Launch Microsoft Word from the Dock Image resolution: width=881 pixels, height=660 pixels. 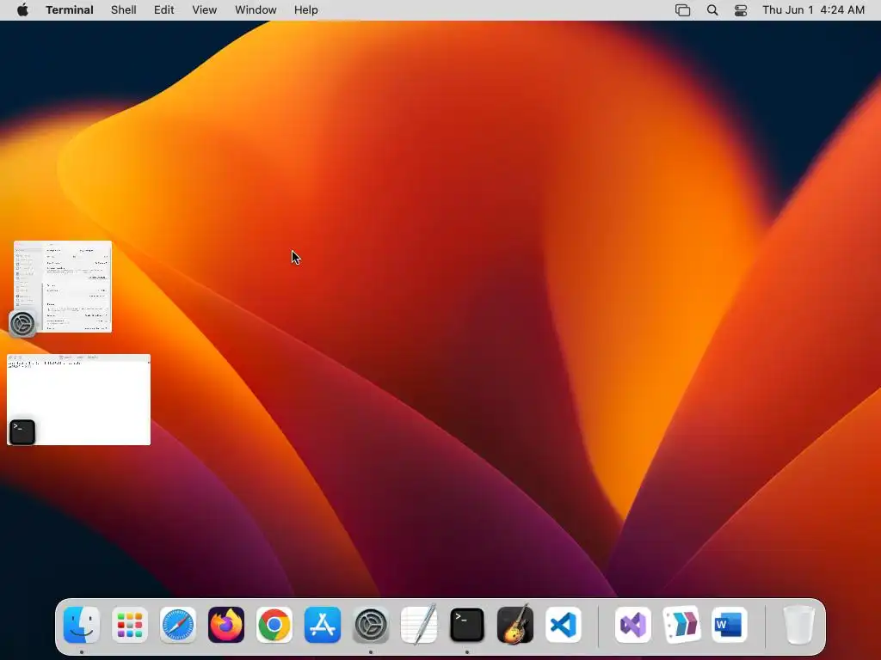click(730, 625)
